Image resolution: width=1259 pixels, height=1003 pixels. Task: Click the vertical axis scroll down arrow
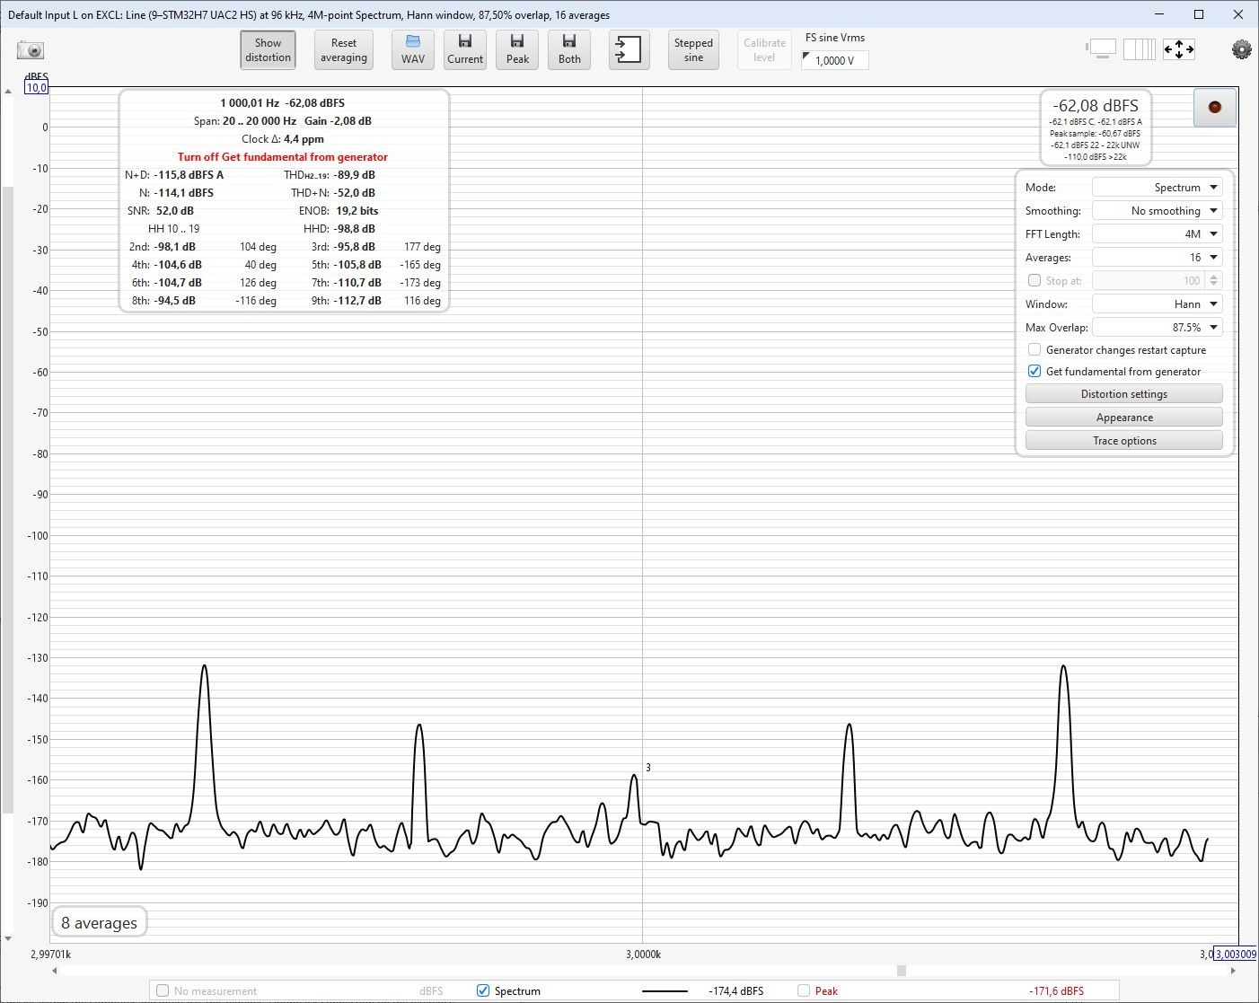(8, 939)
